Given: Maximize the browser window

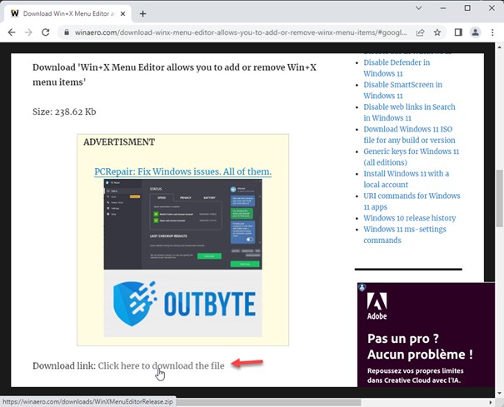Looking at the screenshot, I should click(x=467, y=8).
